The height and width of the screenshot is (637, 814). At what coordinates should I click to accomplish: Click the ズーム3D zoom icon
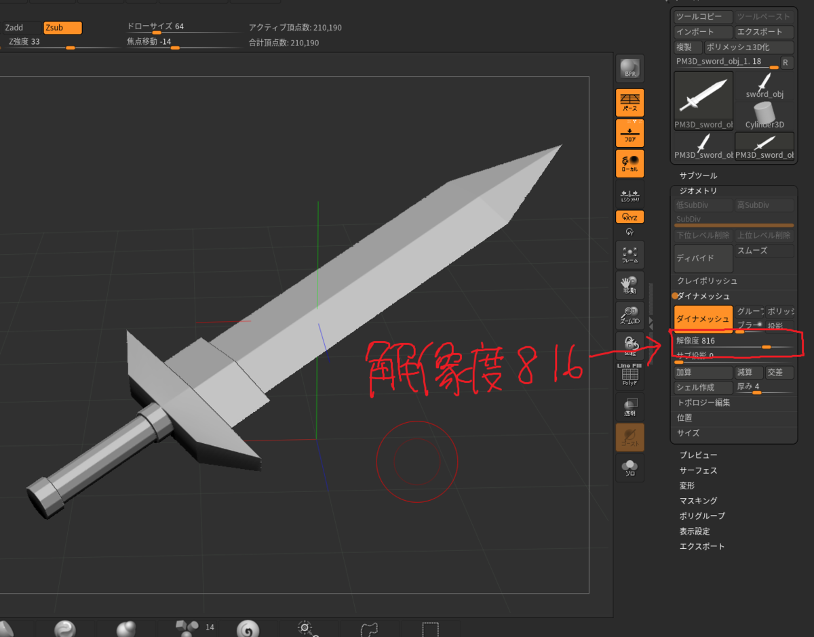630,315
